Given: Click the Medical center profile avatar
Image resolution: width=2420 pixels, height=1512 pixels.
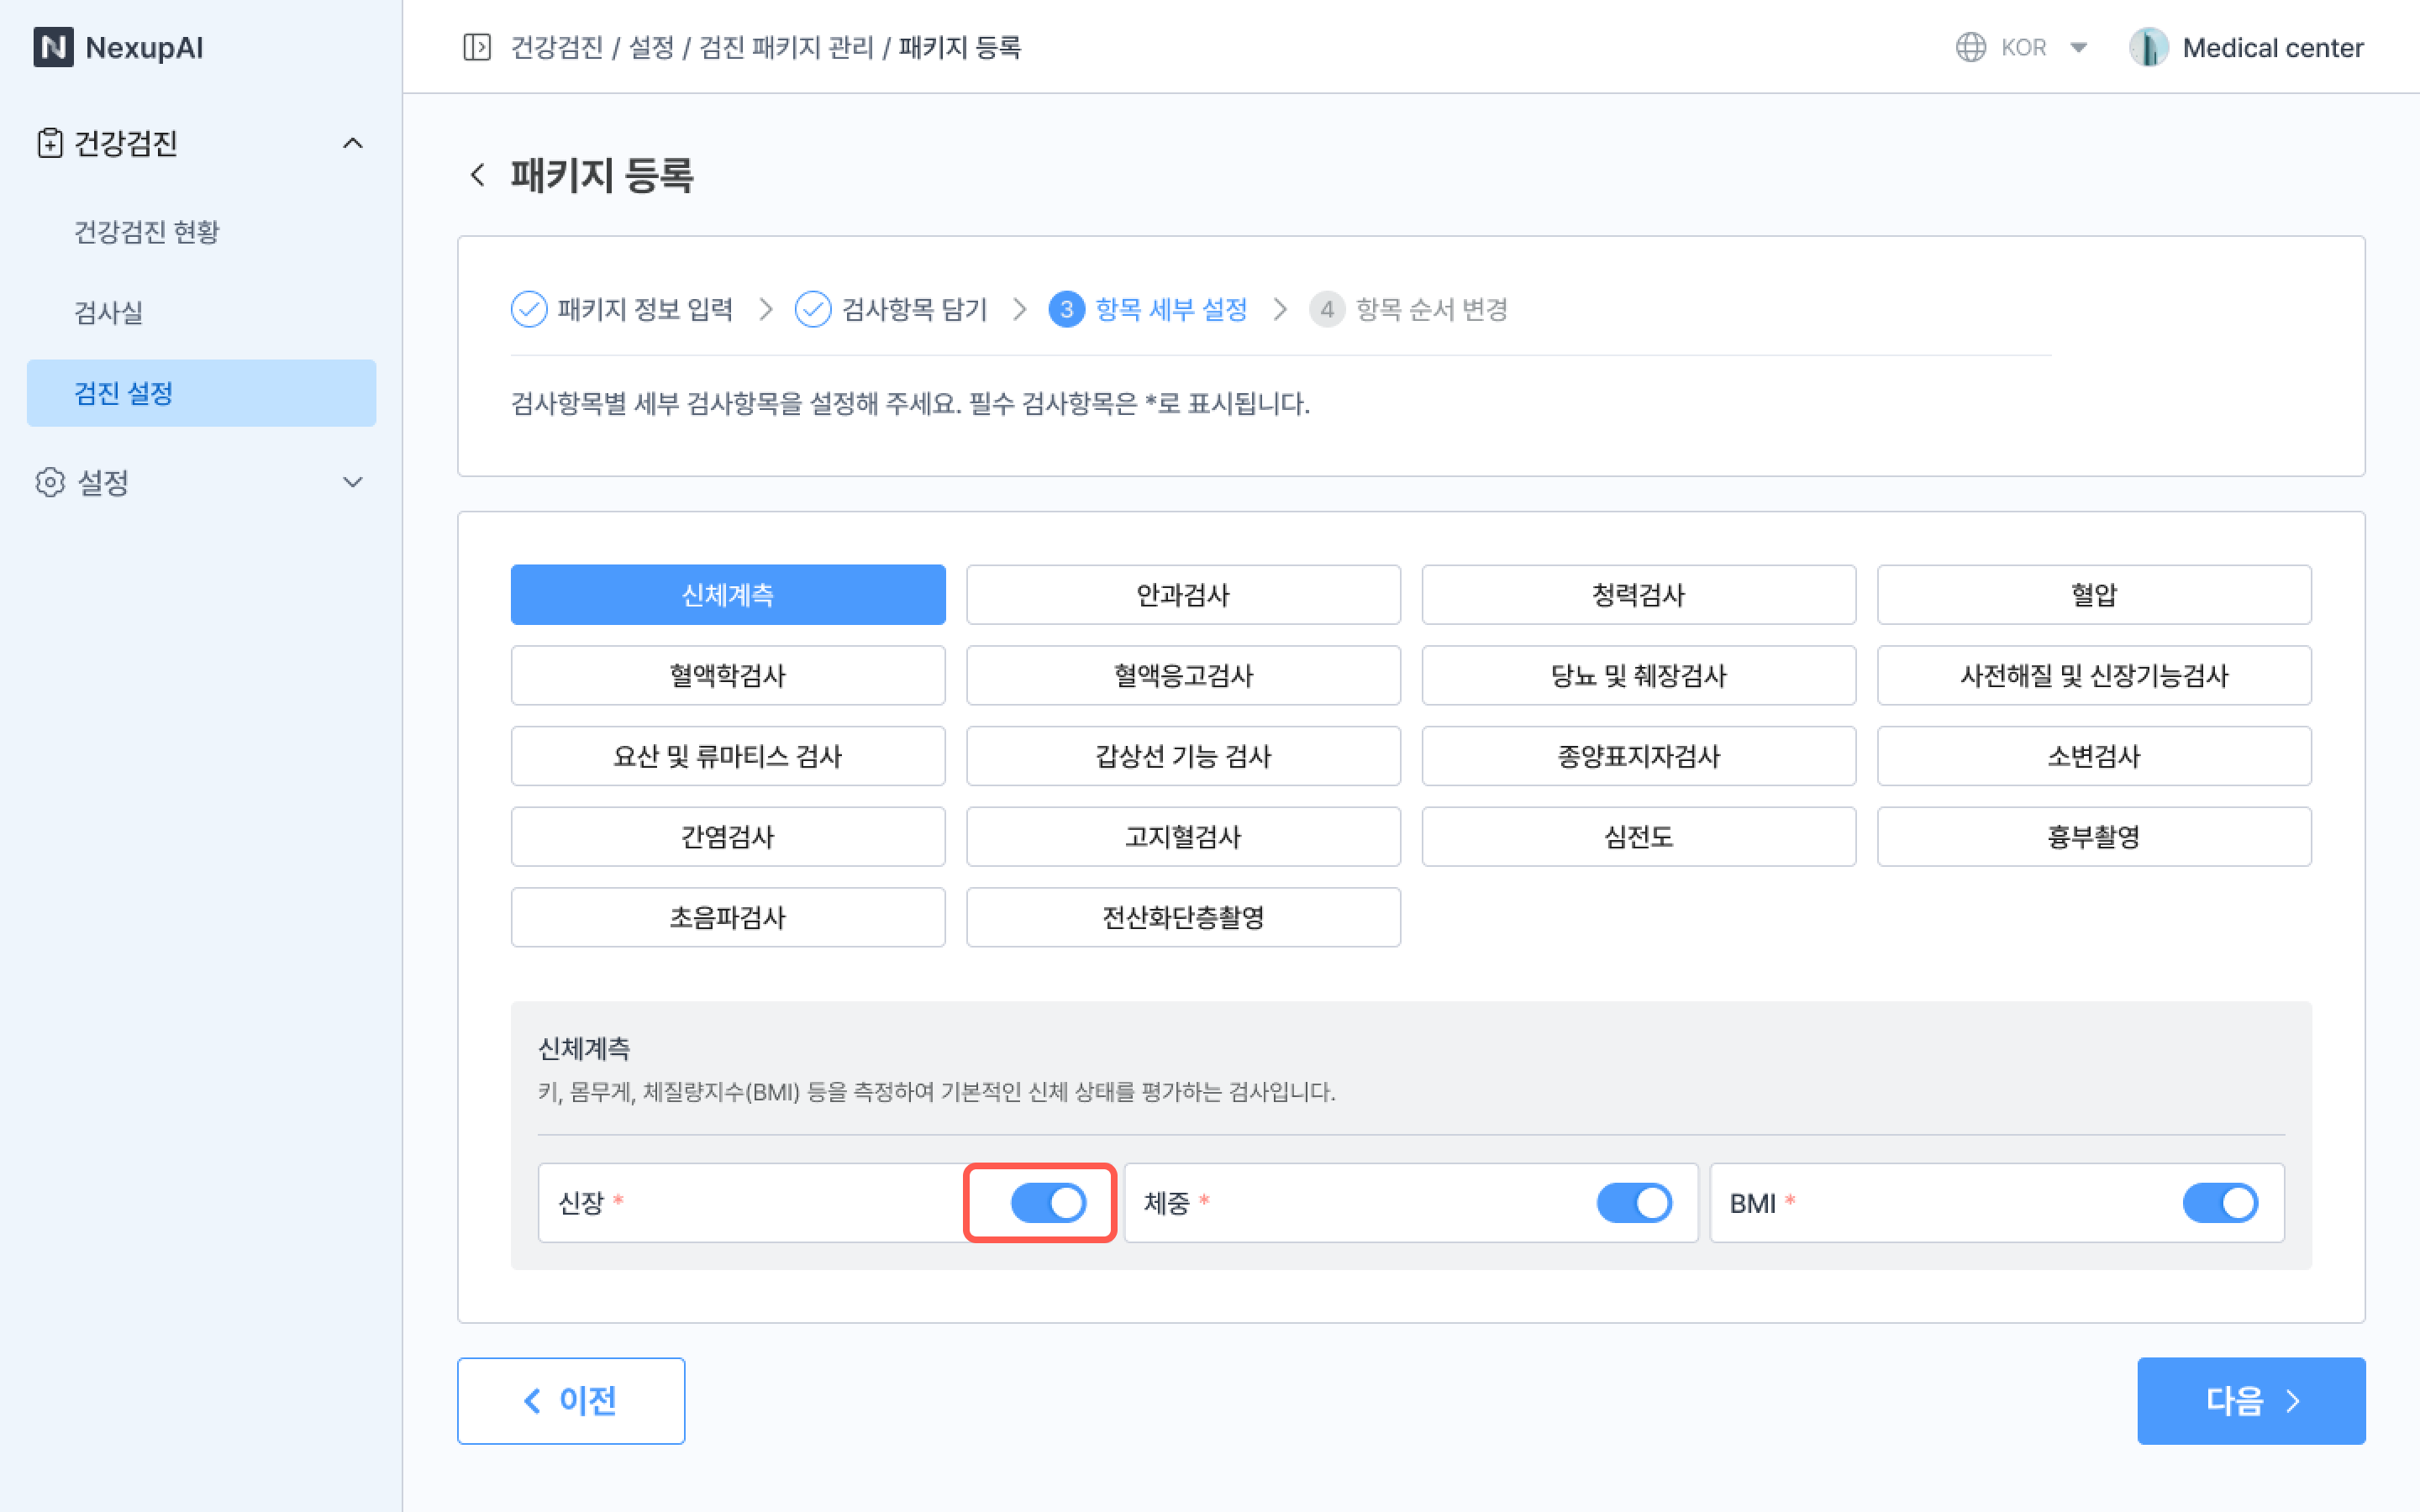Looking at the screenshot, I should [2147, 47].
